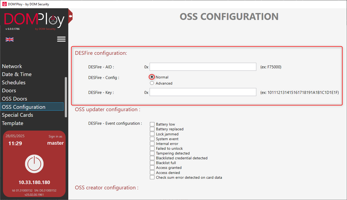Select OSS Configuration in the sidebar
The image size is (347, 200).
point(32,107)
